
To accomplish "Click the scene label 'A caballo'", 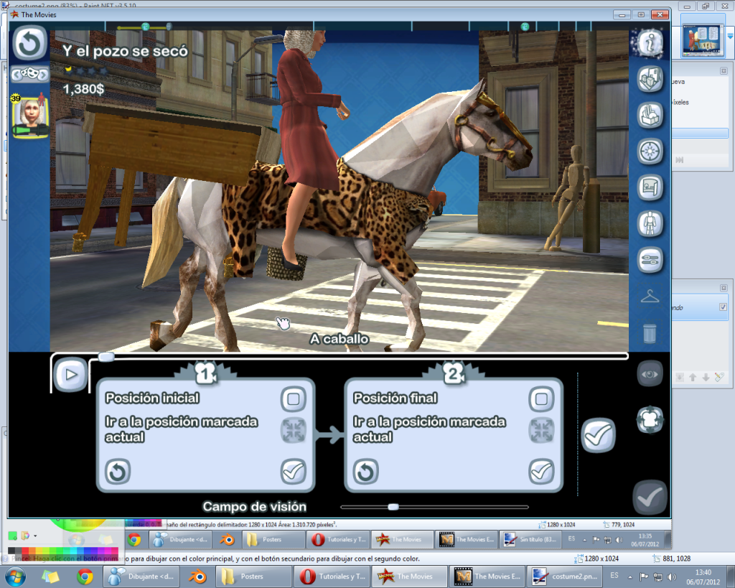I will [x=340, y=339].
